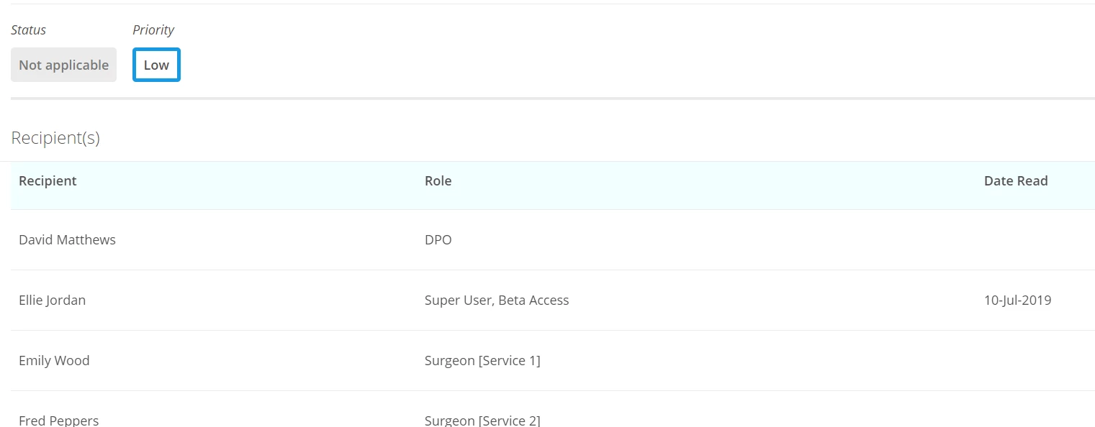Select the Fred Peppers recipient row
Image resolution: width=1095 pixels, height=427 pixels.
click(x=553, y=410)
